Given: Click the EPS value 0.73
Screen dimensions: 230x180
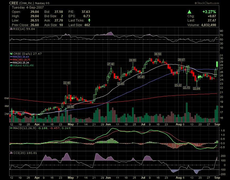Looking at the screenshot, I should 87,16.
